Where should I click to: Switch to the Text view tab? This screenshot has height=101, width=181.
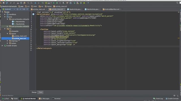pos(40,92)
